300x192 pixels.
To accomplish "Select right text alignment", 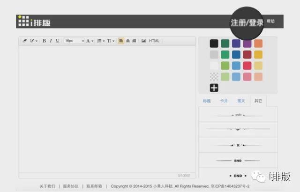I will point(134,41).
